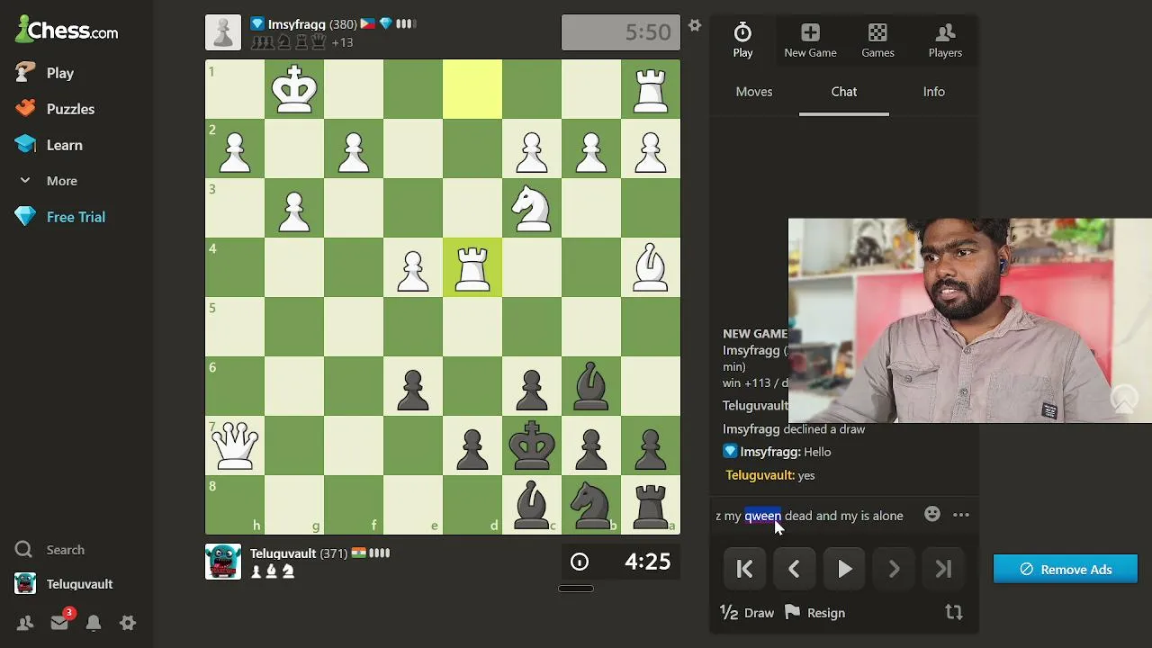1152x648 pixels.
Task: Jump to the first move
Action: pyautogui.click(x=744, y=569)
